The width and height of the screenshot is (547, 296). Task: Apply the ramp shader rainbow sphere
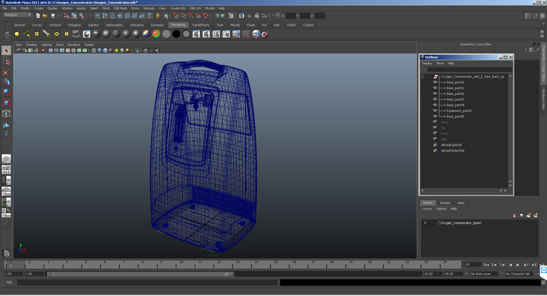[x=156, y=34]
